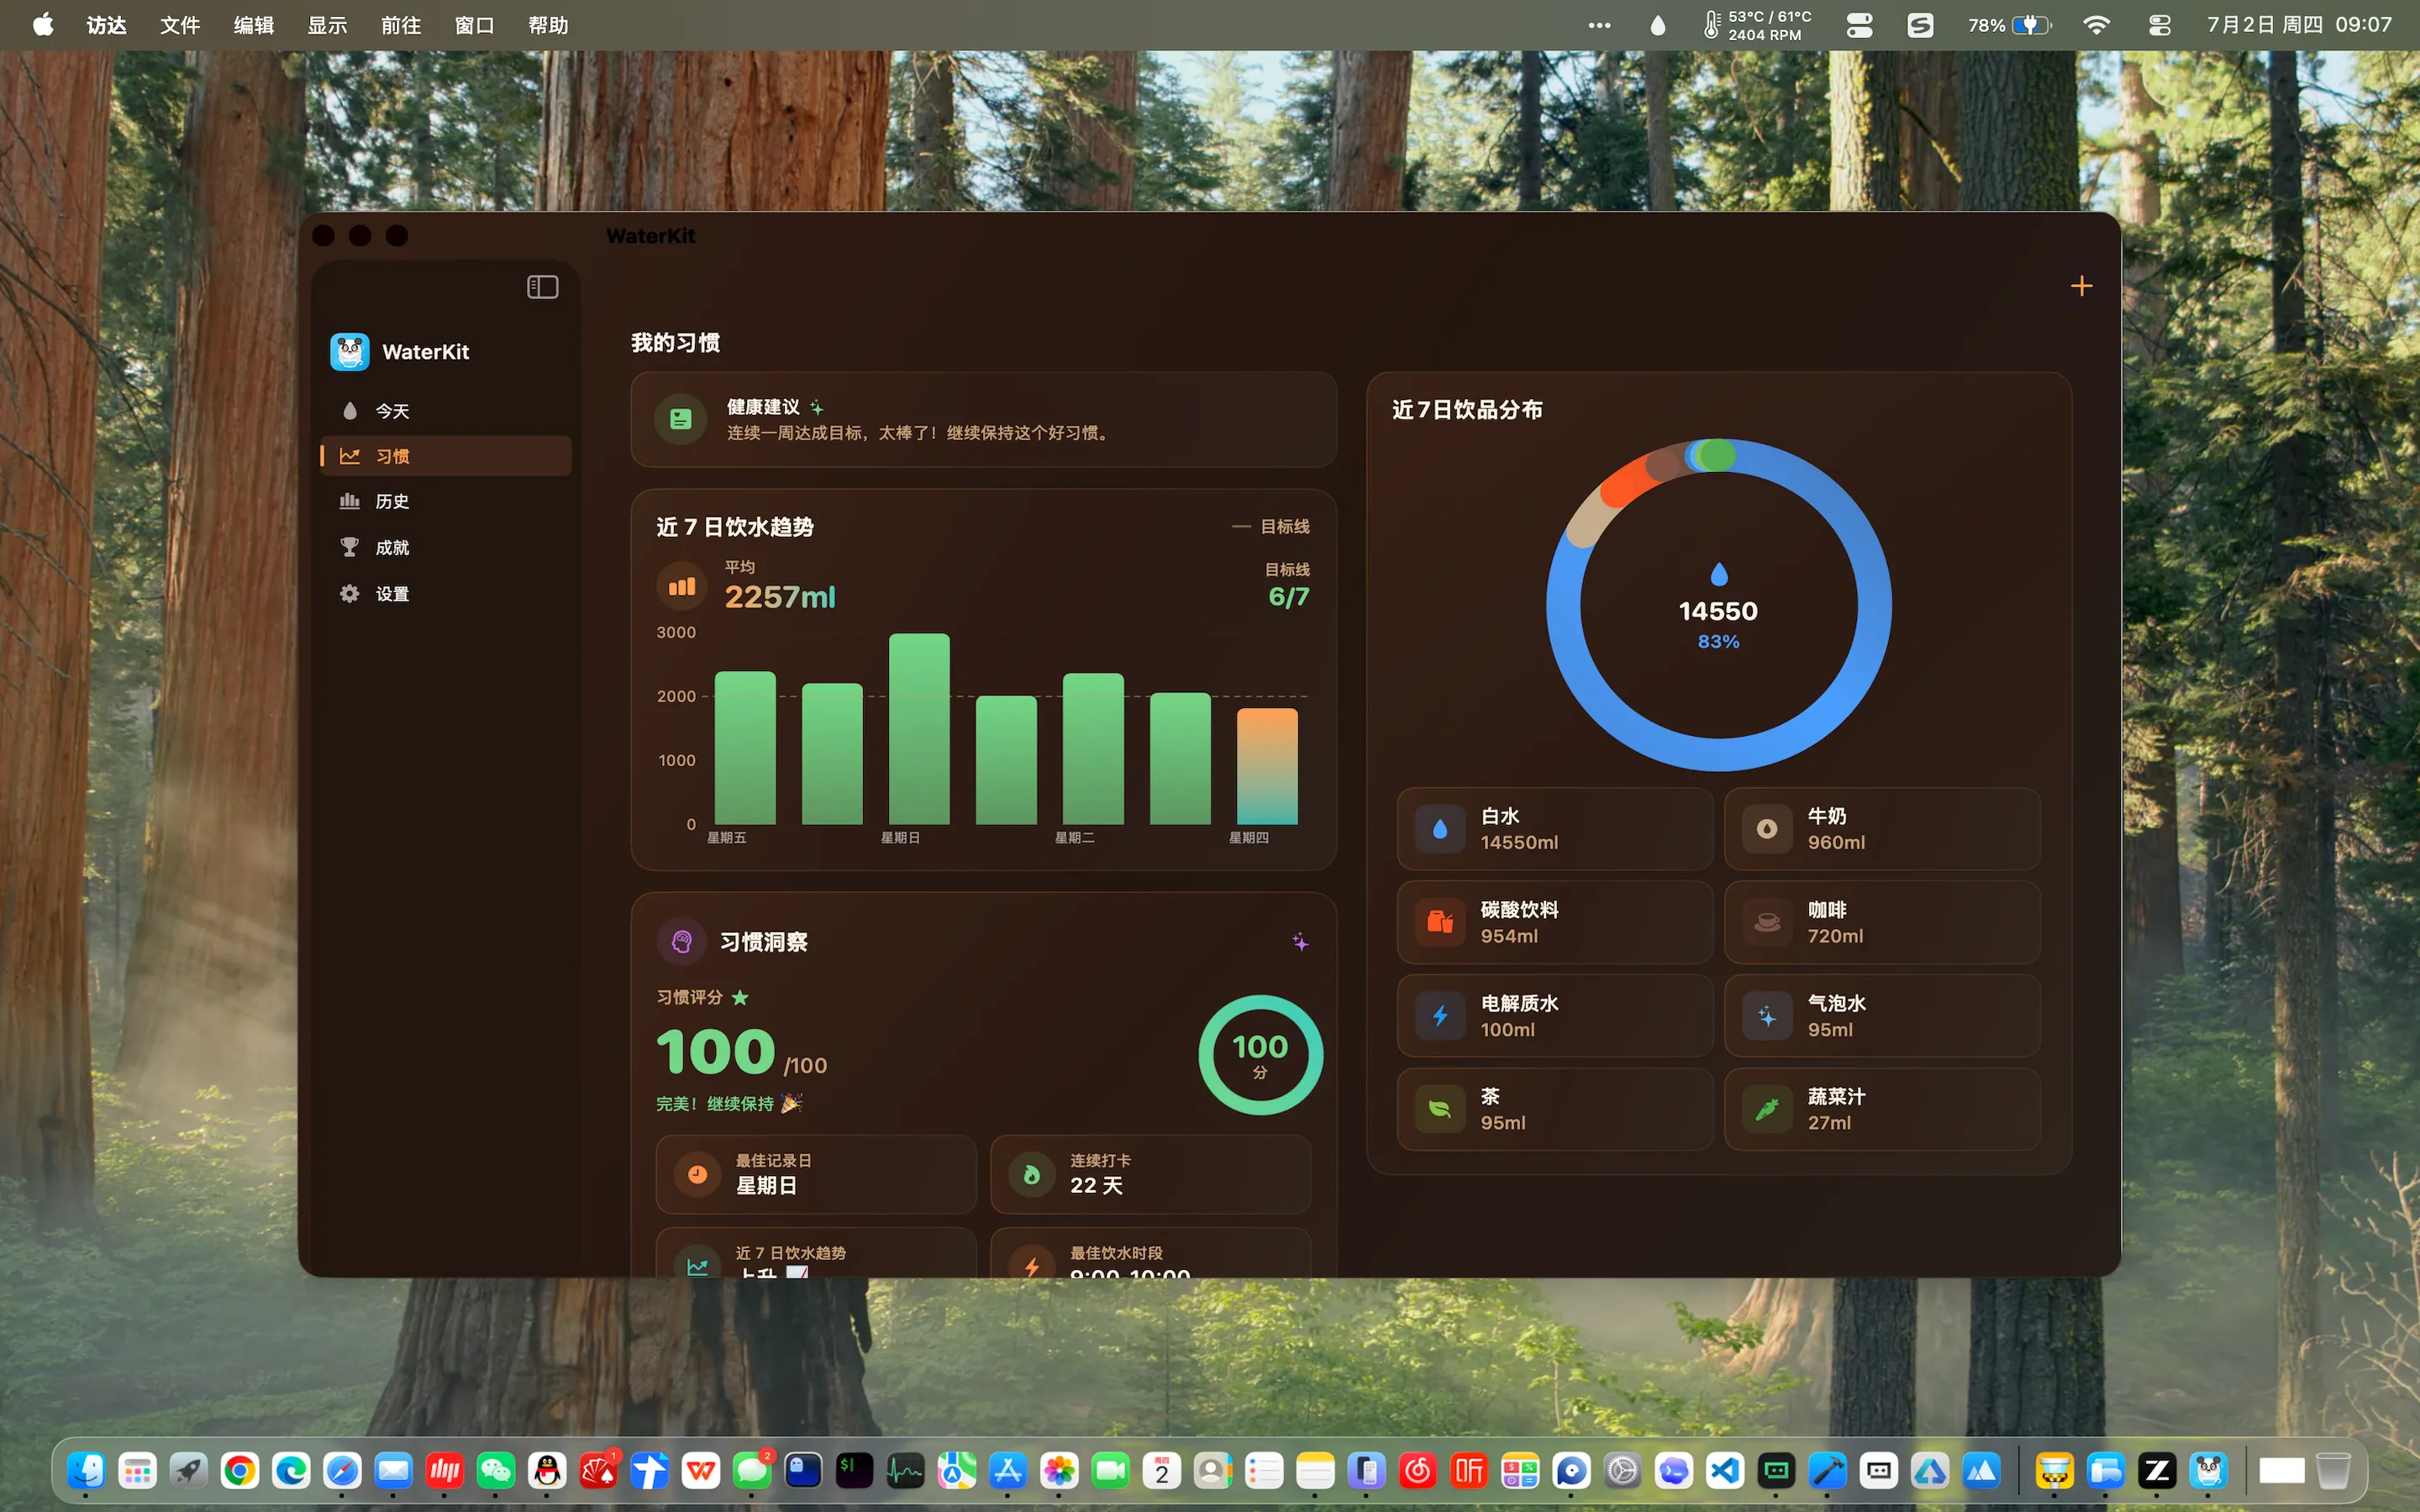
Task: Click the green star beside 习惯评分
Action: pyautogui.click(x=740, y=997)
